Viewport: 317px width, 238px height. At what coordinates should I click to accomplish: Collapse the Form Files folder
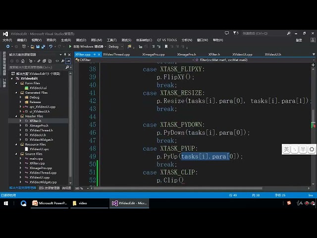click(16, 83)
